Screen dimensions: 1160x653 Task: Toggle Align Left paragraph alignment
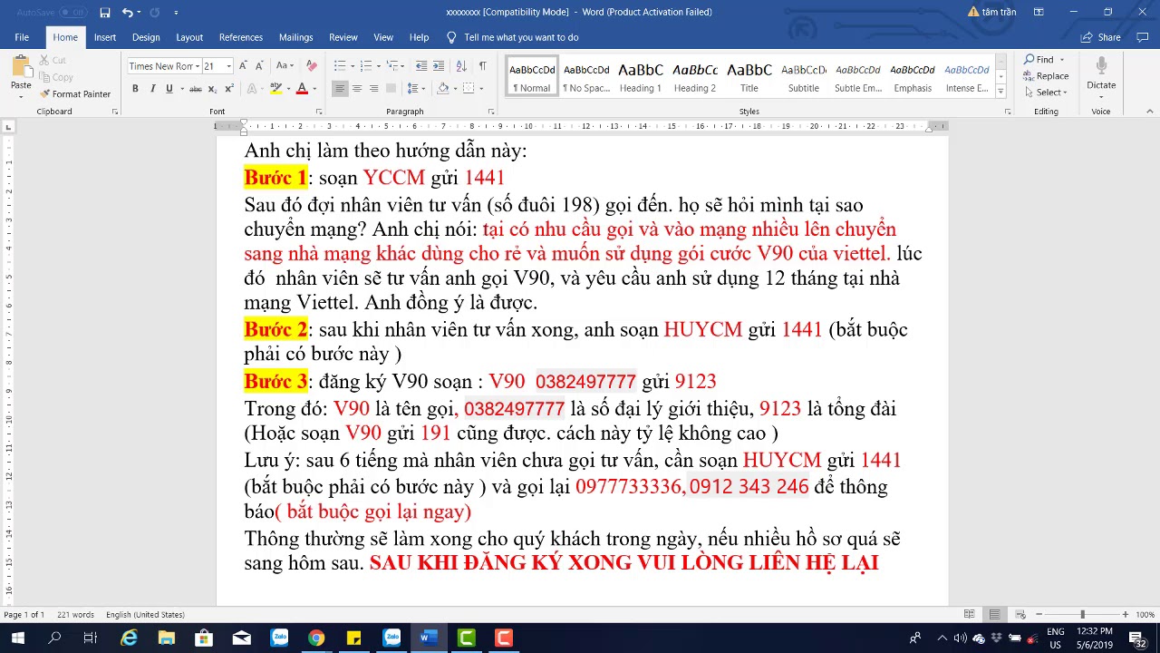(x=340, y=89)
